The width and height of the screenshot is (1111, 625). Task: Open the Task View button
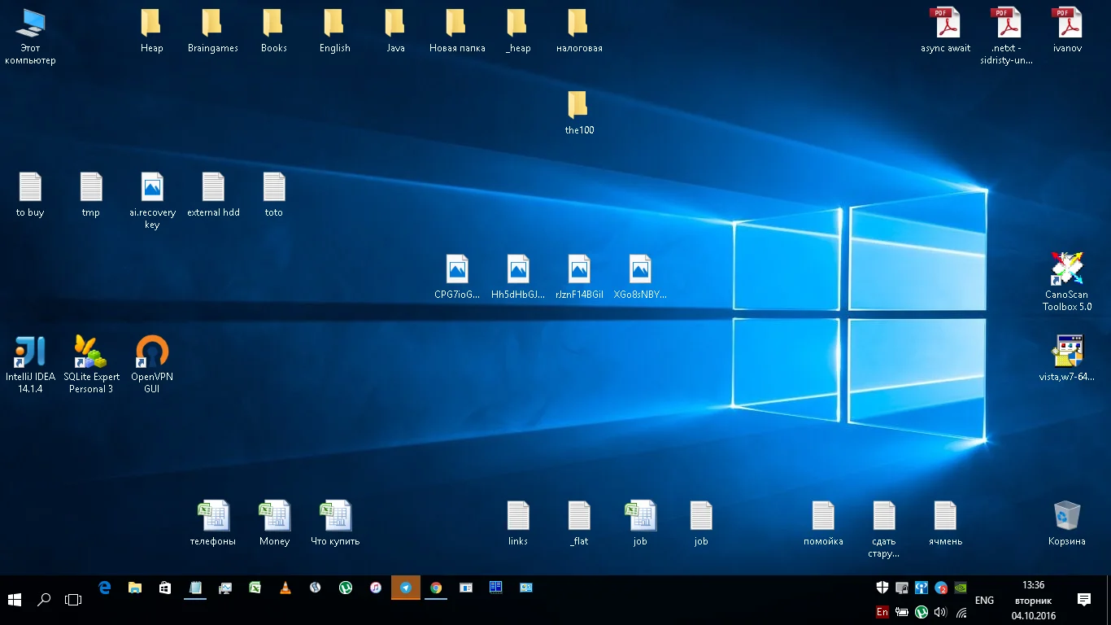pyautogui.click(x=73, y=600)
